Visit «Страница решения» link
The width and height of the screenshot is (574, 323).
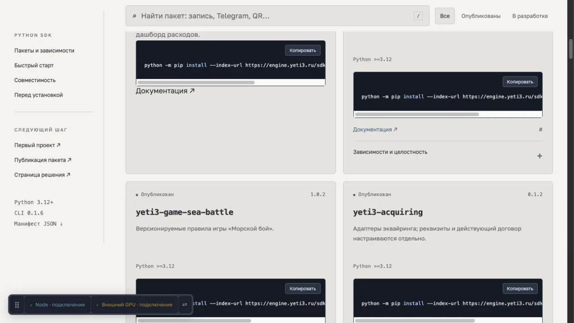[x=42, y=175]
